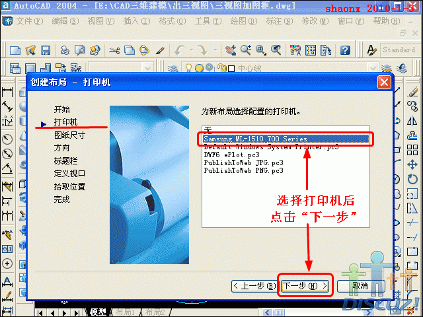Open Plot Preview from toolbar
This screenshot has width=423, height=317.
[80, 50]
